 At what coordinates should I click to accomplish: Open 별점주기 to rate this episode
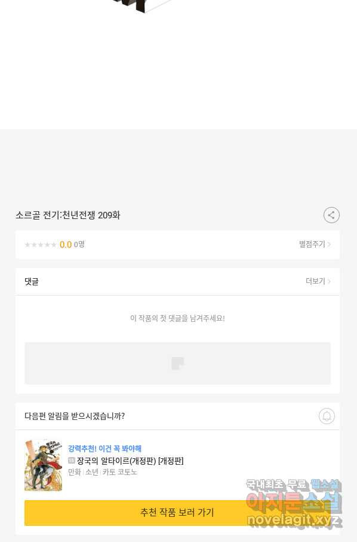coord(315,245)
